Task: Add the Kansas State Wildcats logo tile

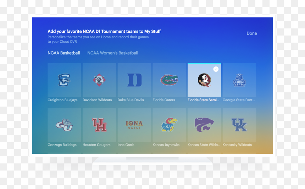Action: pos(204,125)
